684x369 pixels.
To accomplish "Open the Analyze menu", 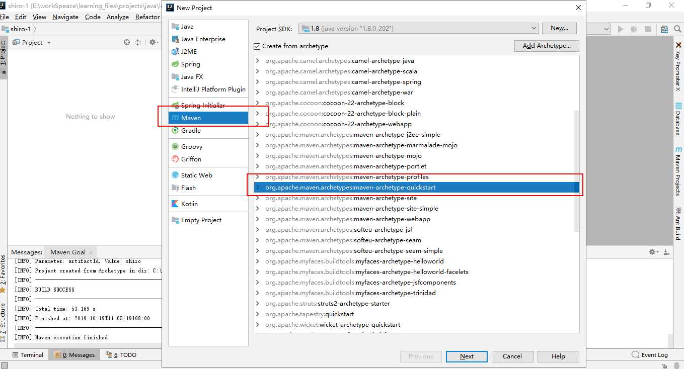I will pos(118,17).
